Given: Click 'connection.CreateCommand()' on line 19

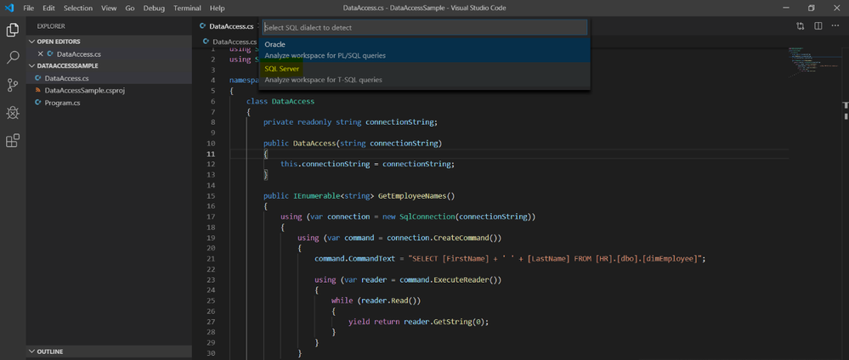Looking at the screenshot, I should pyautogui.click(x=443, y=238).
